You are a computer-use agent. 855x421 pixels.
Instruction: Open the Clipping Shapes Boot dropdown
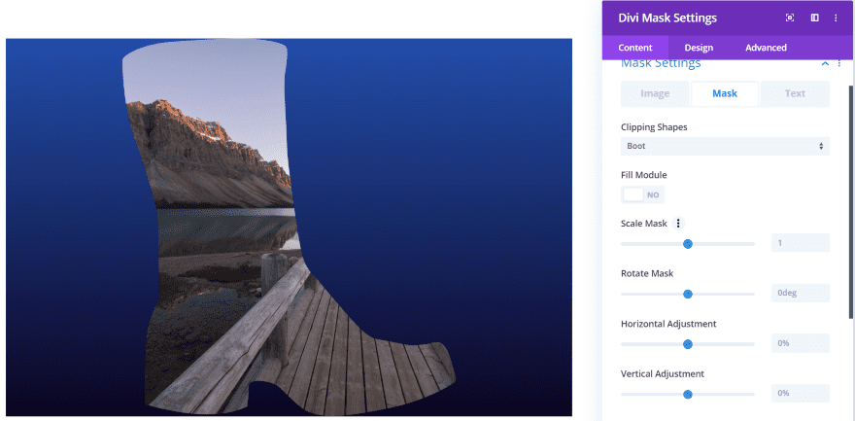(725, 146)
